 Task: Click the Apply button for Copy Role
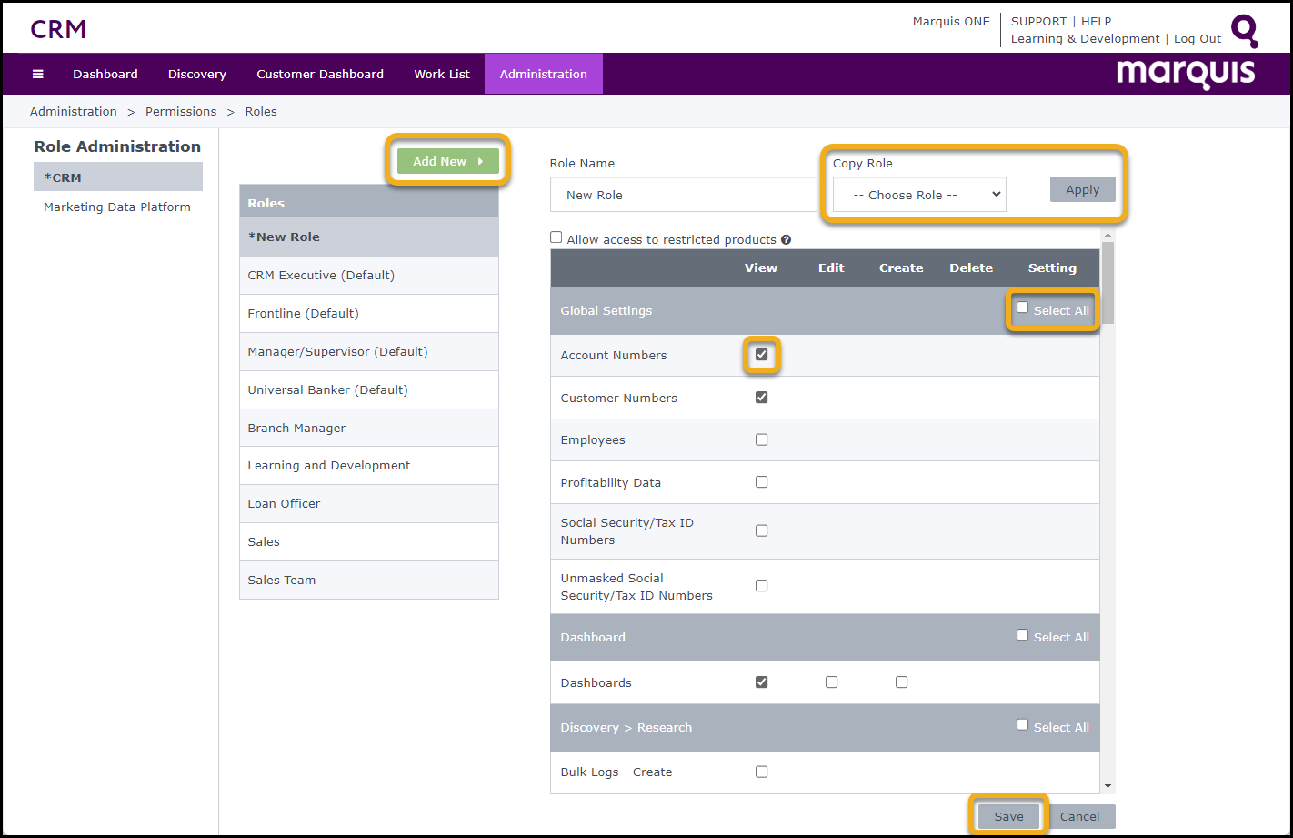[x=1082, y=189]
